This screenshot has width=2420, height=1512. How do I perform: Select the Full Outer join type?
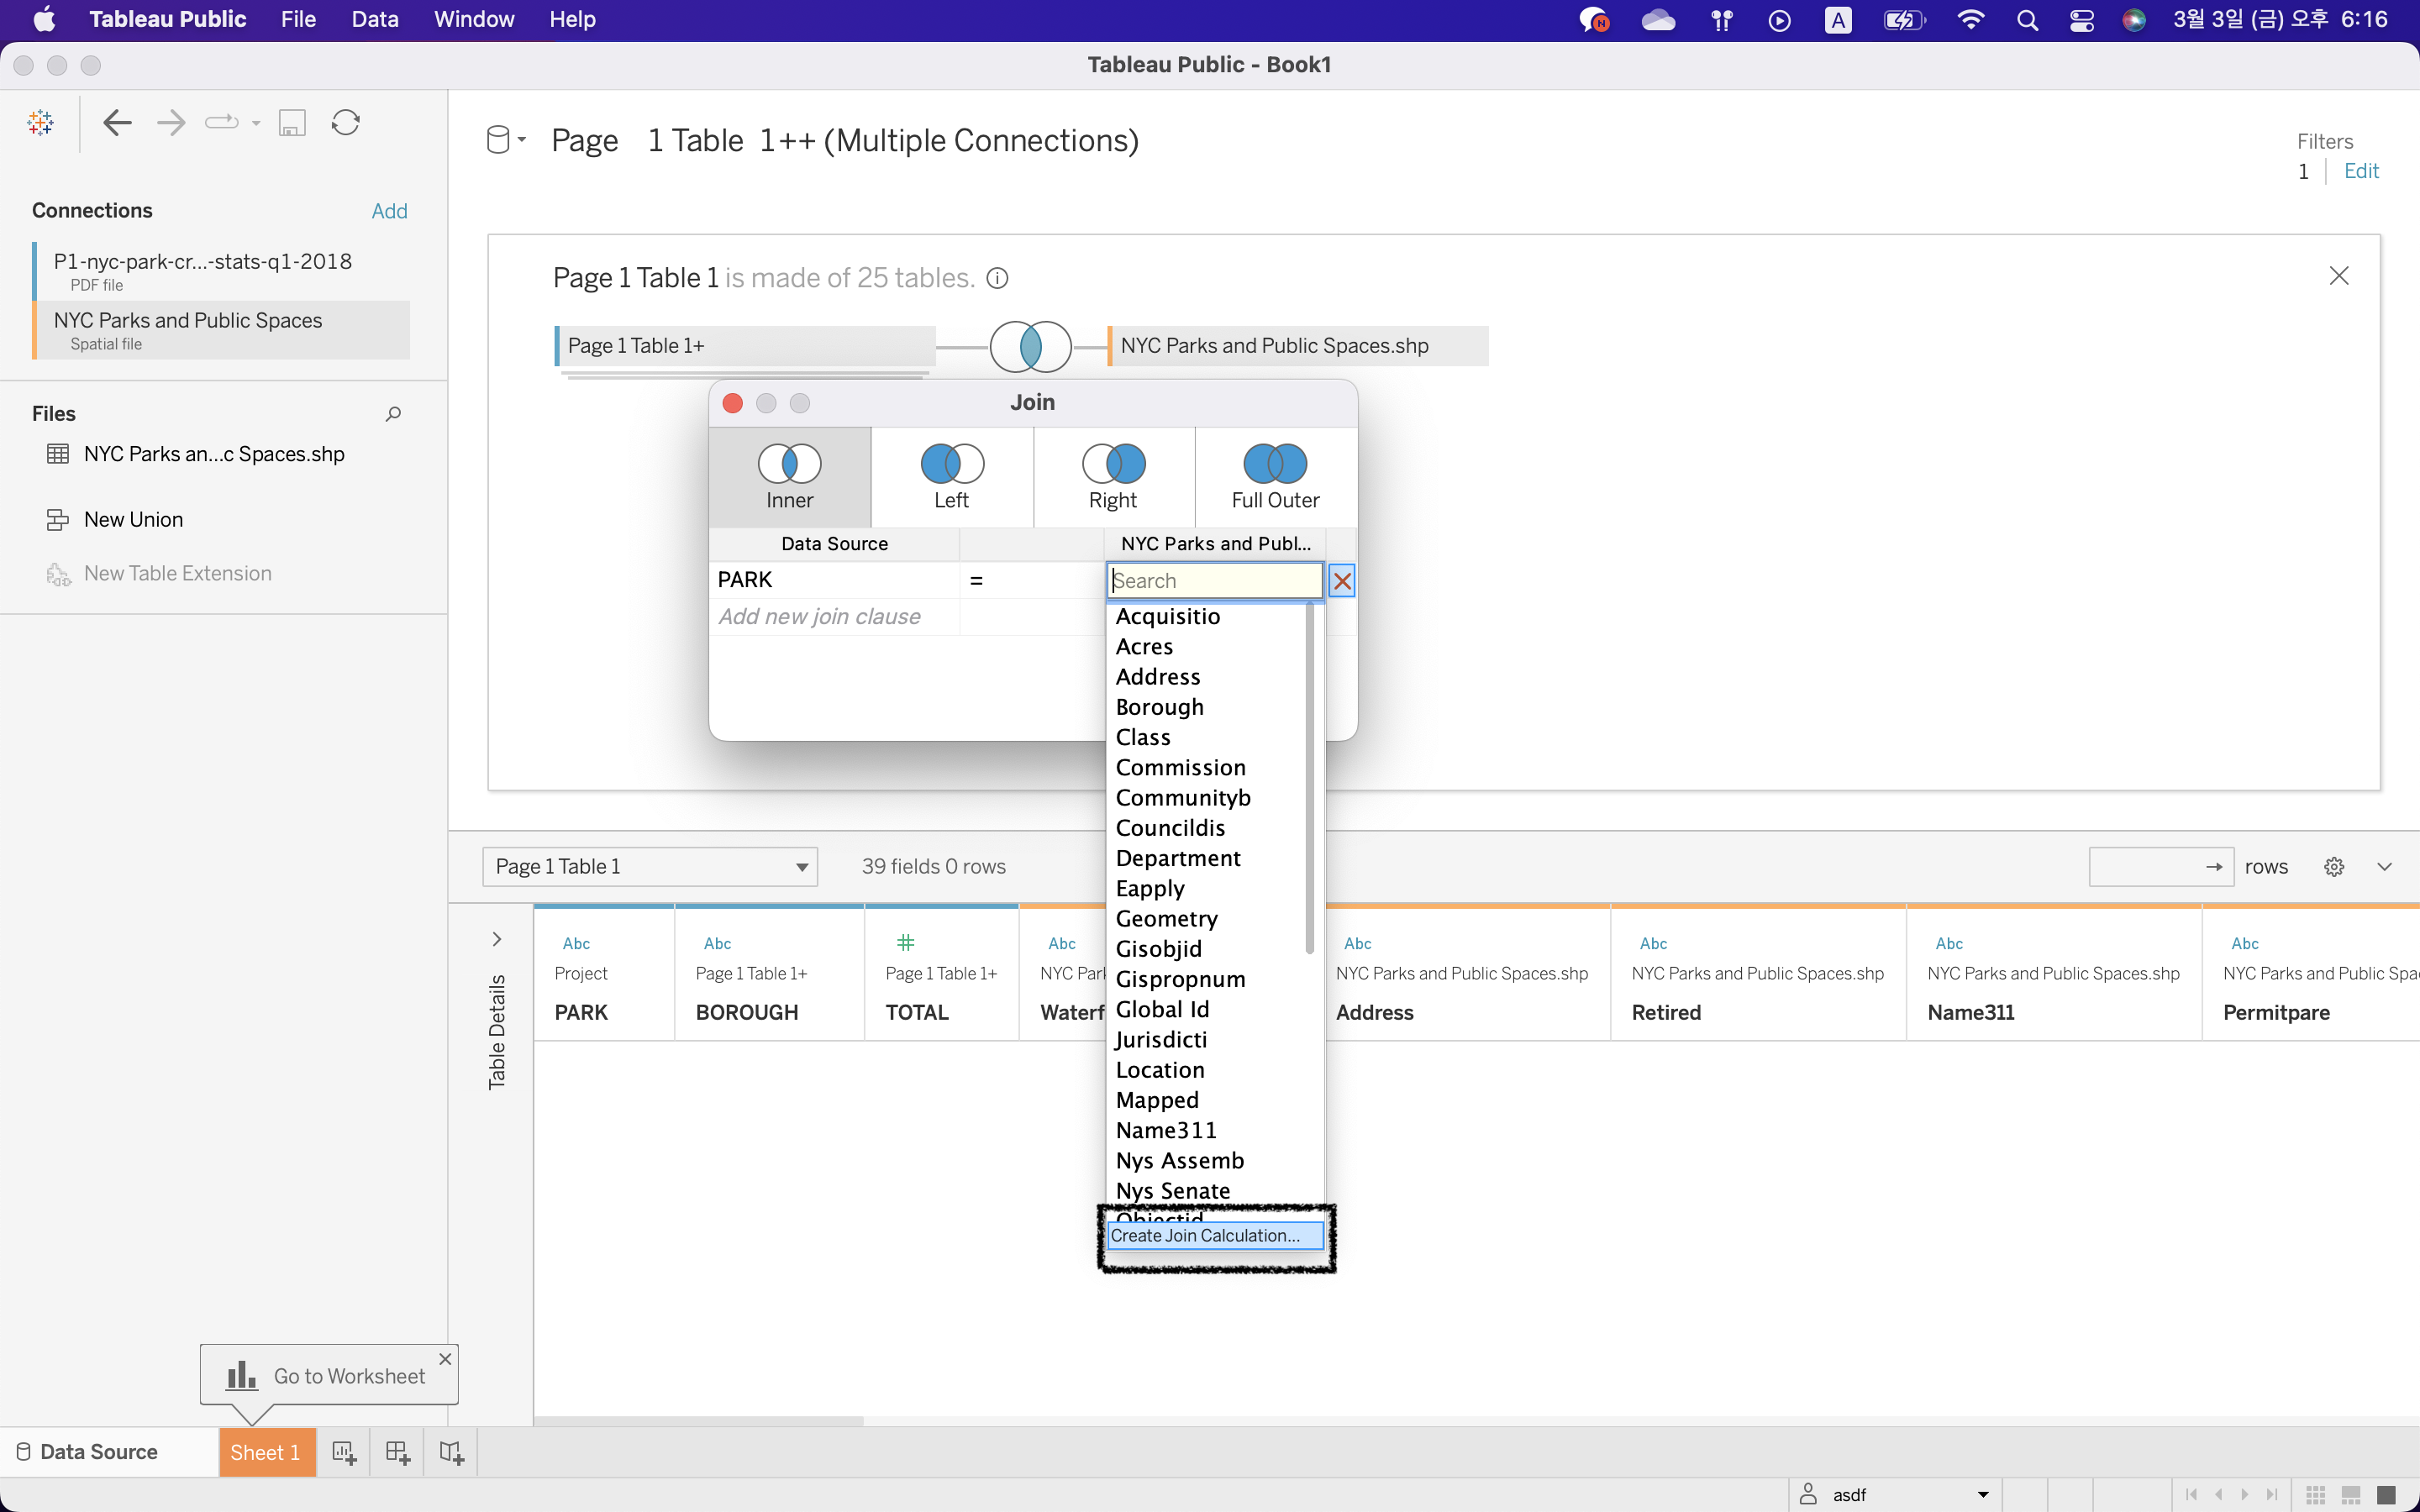(1275, 477)
